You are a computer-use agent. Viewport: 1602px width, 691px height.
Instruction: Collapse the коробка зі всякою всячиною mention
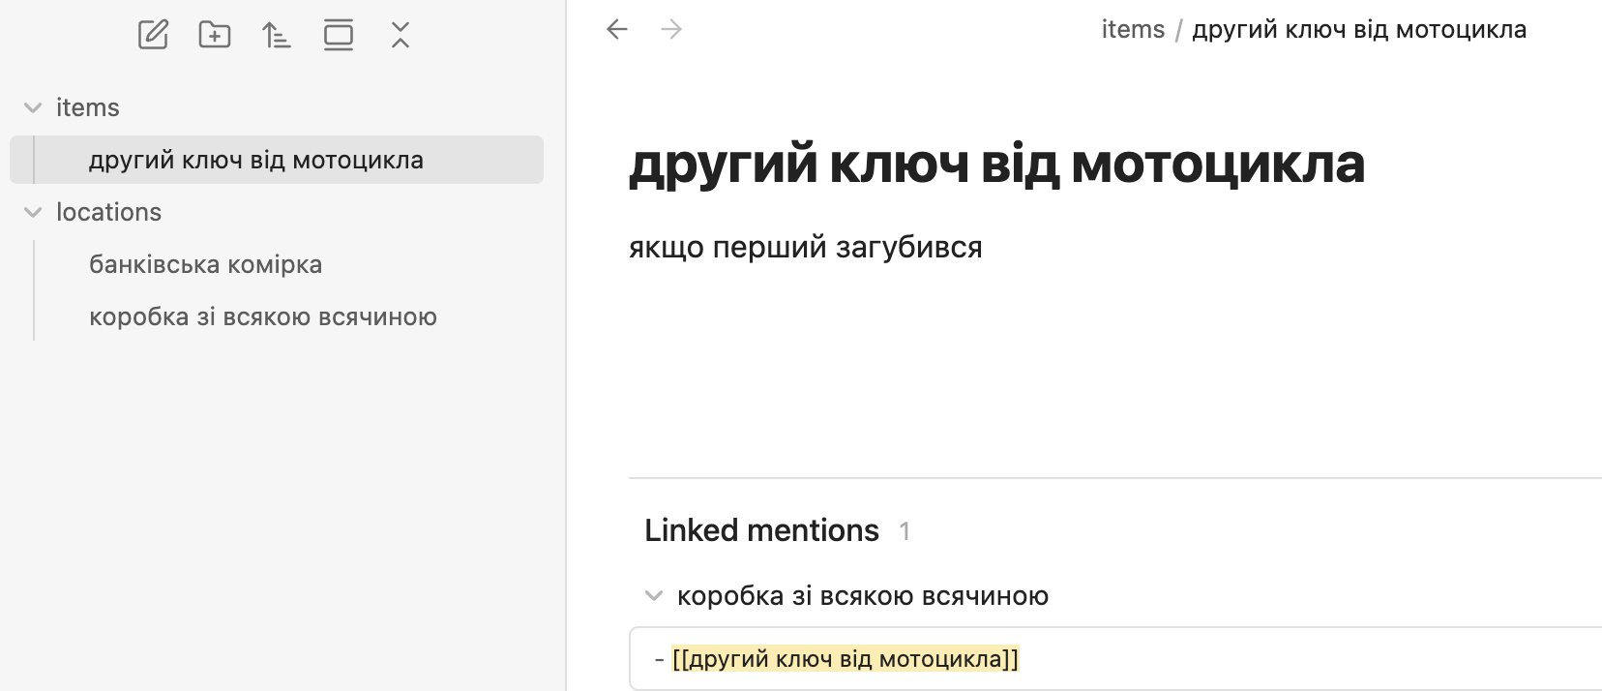click(654, 596)
